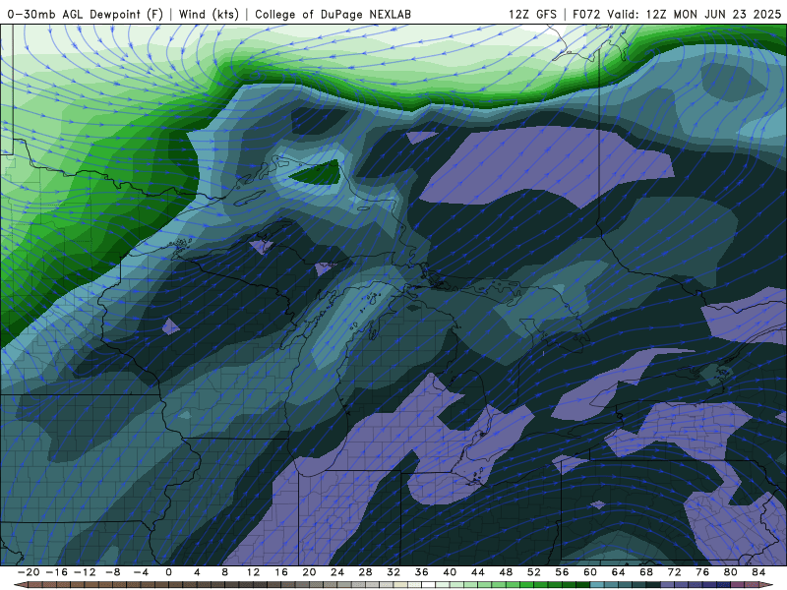Click the '12Z GFS' model run label
Image resolution: width=787 pixels, height=590 pixels.
tap(532, 14)
